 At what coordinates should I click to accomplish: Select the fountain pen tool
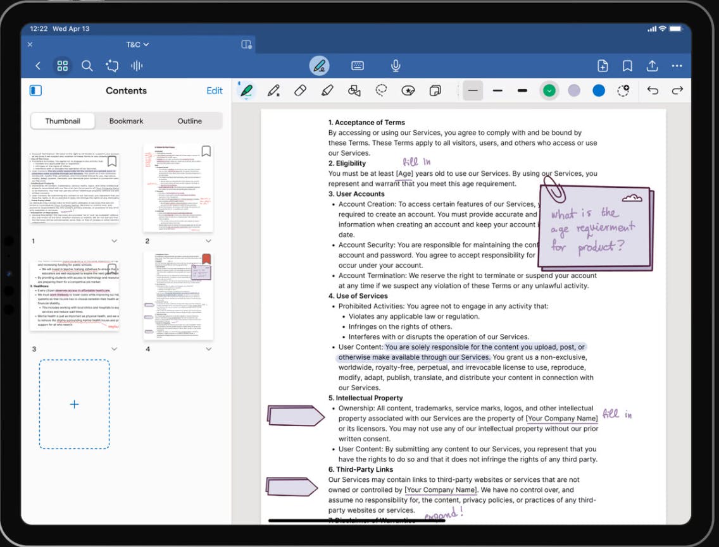(246, 90)
